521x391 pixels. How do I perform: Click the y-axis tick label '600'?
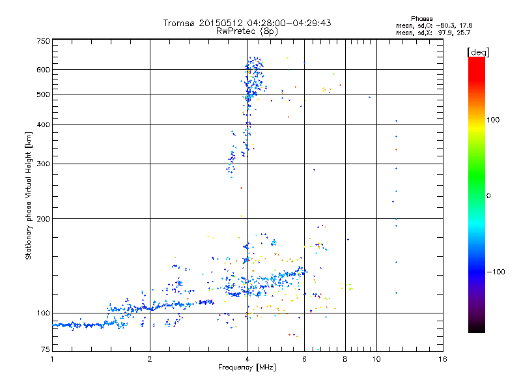click(43, 70)
